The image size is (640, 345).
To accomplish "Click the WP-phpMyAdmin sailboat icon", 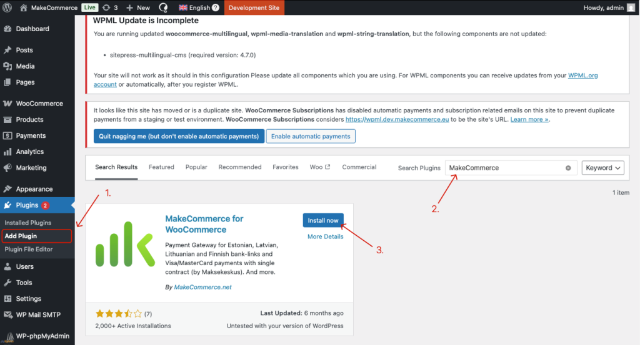I will point(9,336).
